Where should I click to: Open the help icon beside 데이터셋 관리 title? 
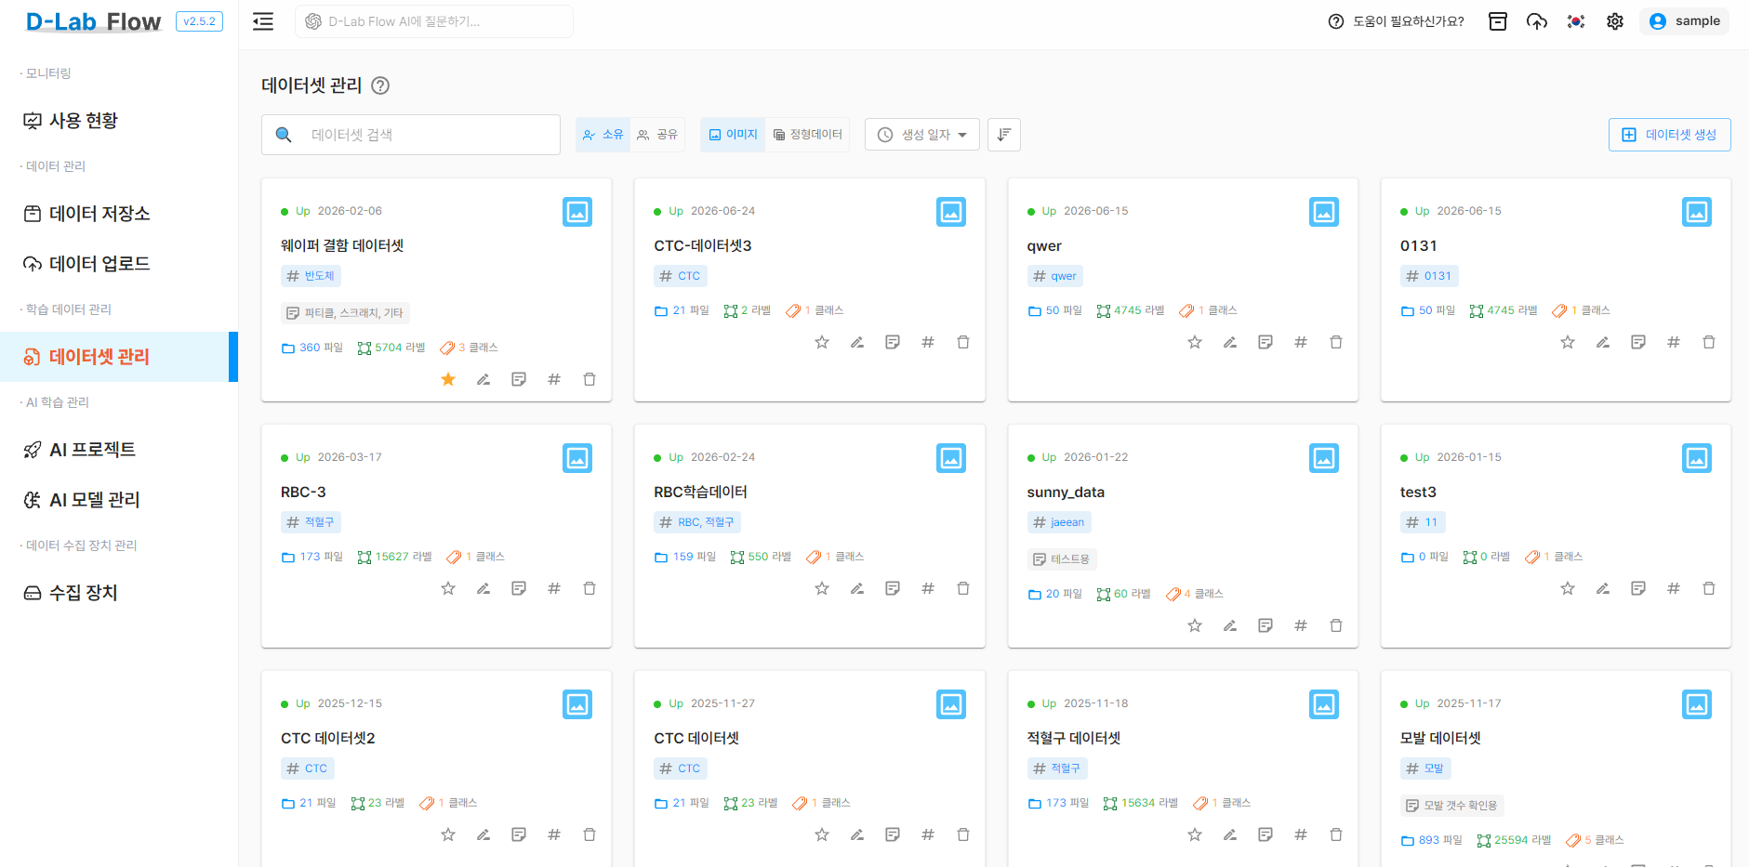coord(380,85)
